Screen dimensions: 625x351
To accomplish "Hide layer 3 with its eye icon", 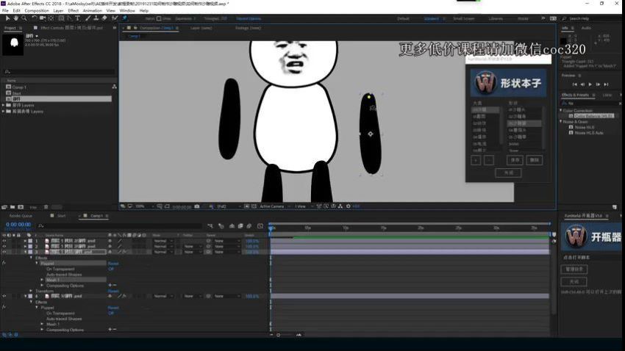I will [4, 252].
